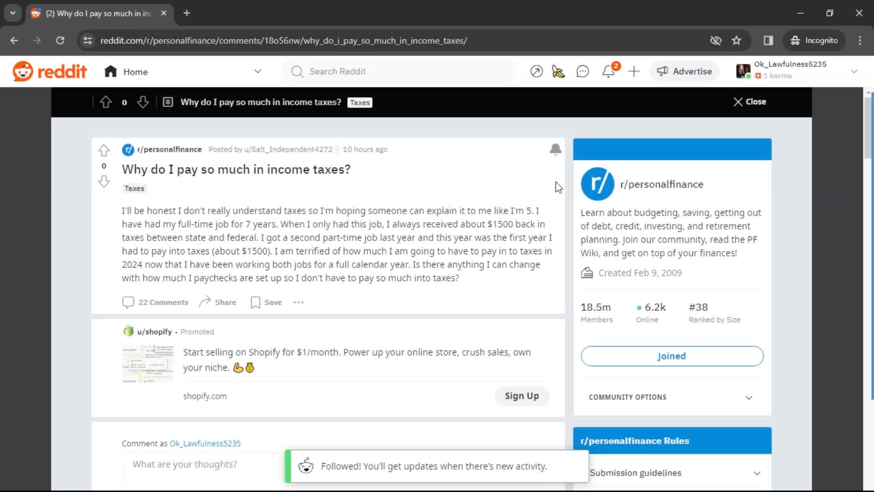Toggle the post notification bell icon
Screen dimensions: 874x492
pos(554,149)
